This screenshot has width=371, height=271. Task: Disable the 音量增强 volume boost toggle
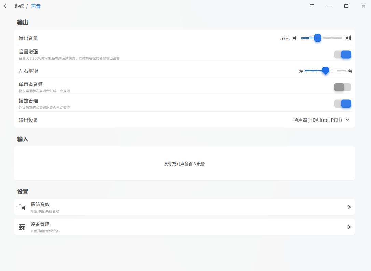pos(342,55)
